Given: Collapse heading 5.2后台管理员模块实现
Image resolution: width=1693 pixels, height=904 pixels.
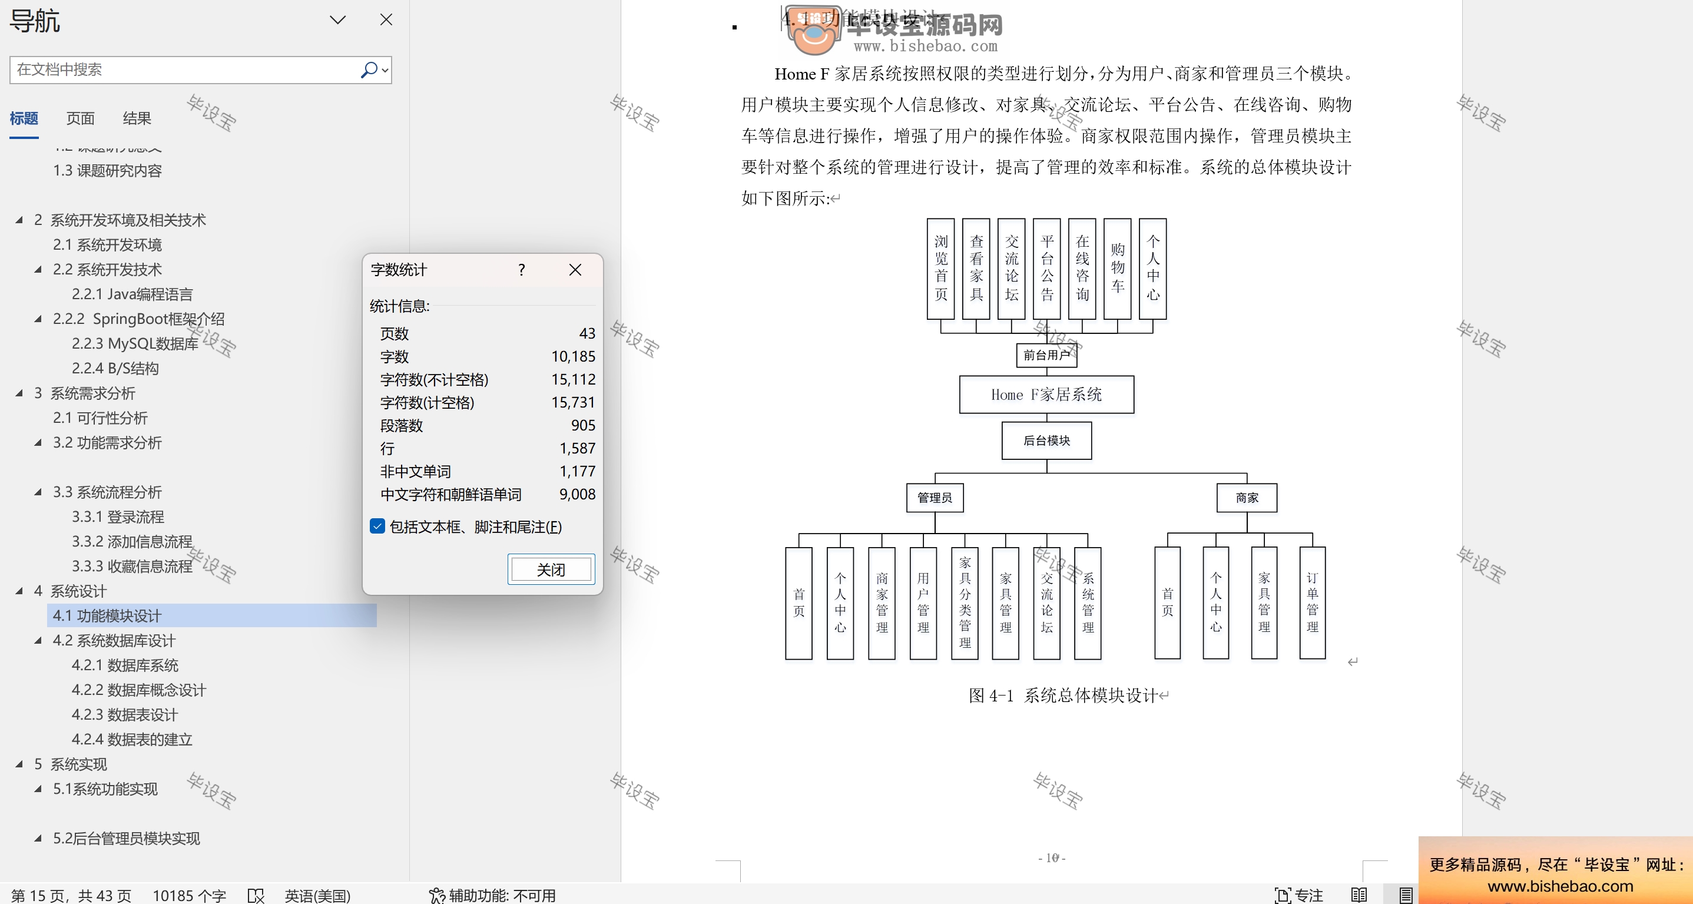Looking at the screenshot, I should 38,838.
